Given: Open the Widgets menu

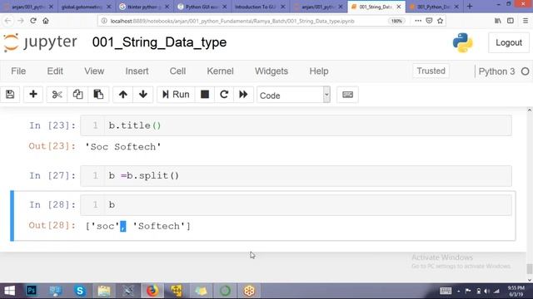Looking at the screenshot, I should [271, 71].
